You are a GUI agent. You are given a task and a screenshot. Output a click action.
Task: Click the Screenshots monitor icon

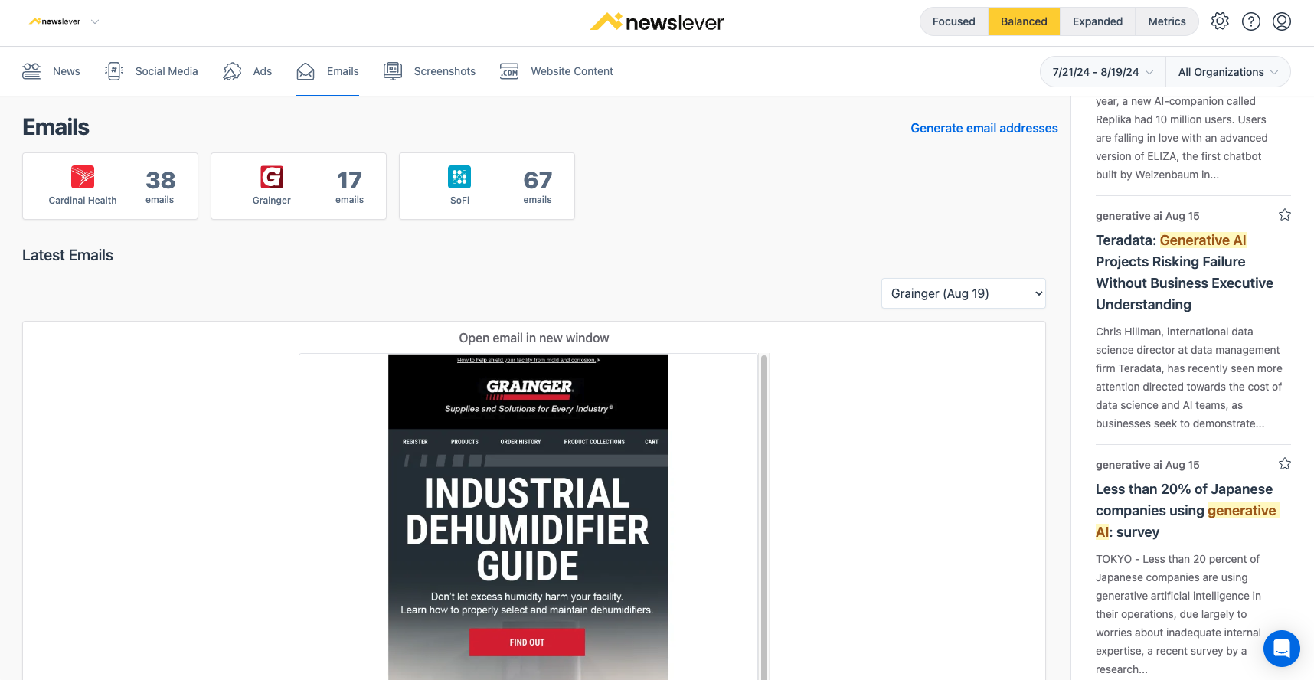[x=393, y=71]
